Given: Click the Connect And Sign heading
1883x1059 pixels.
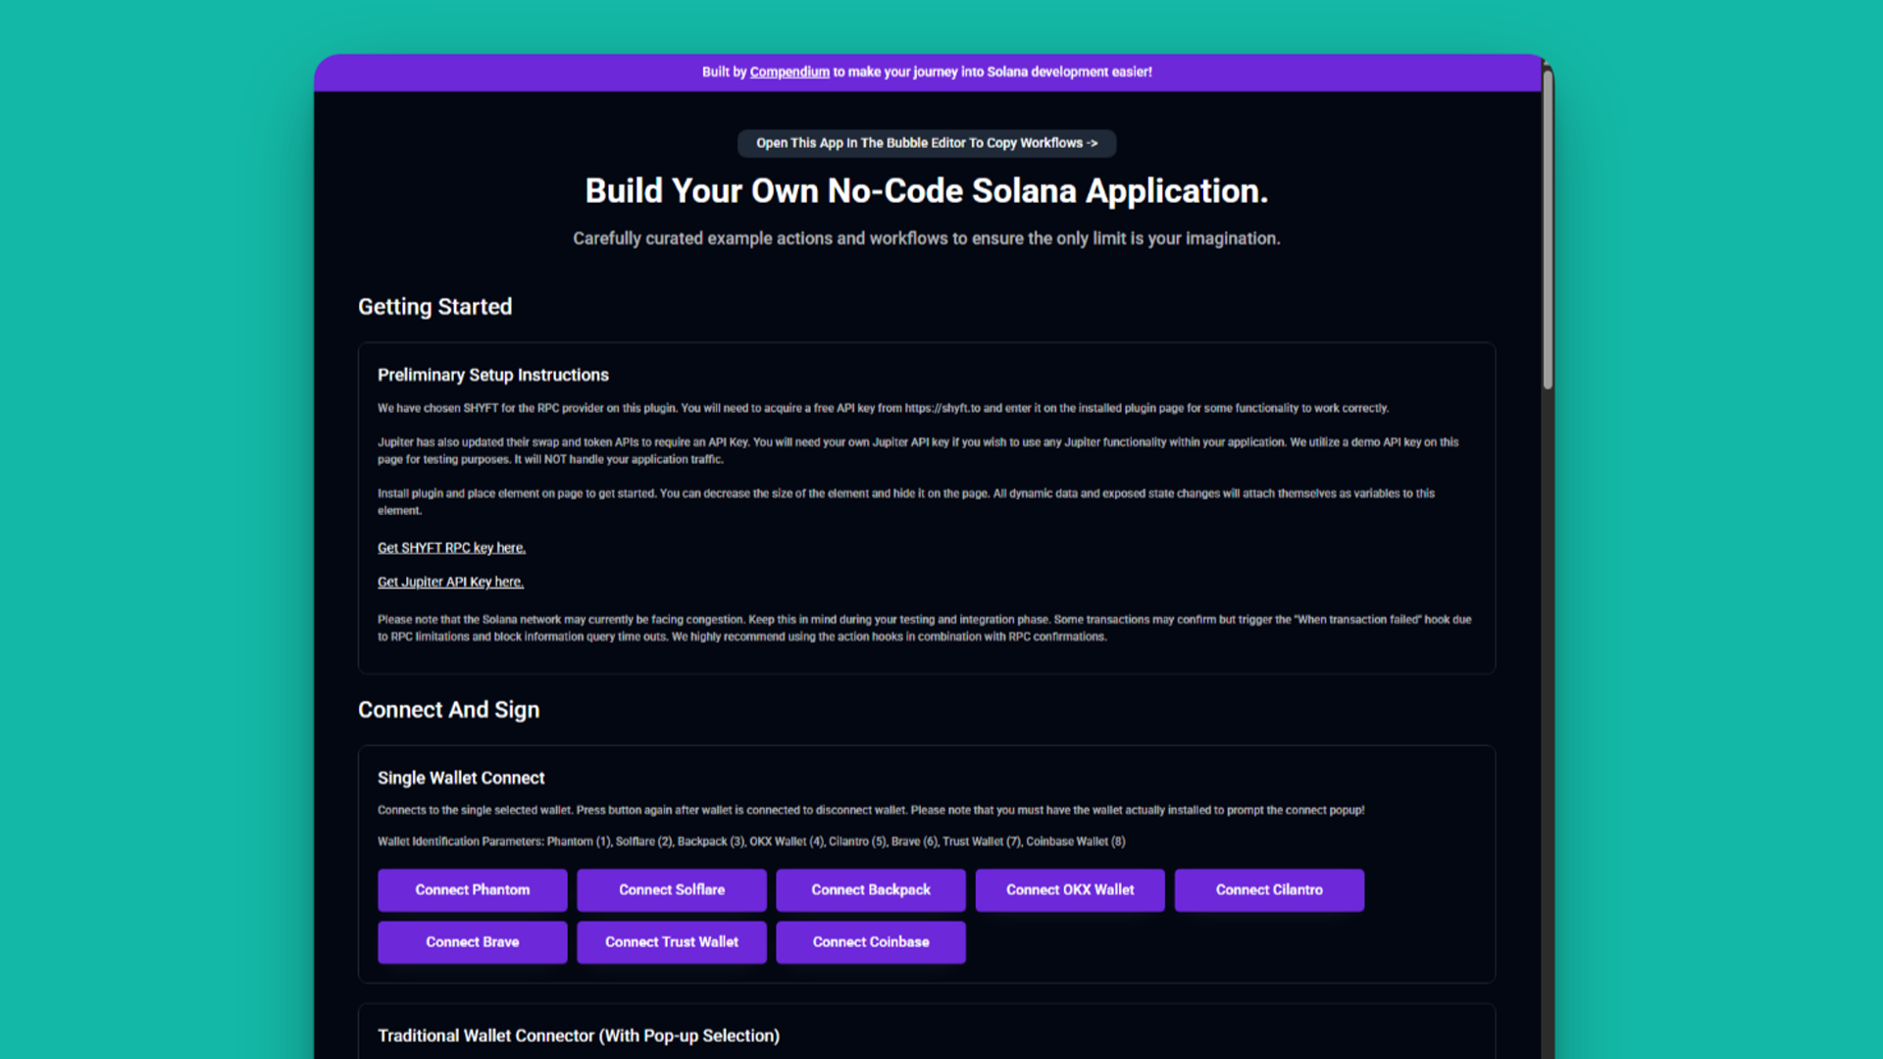Looking at the screenshot, I should (x=448, y=709).
